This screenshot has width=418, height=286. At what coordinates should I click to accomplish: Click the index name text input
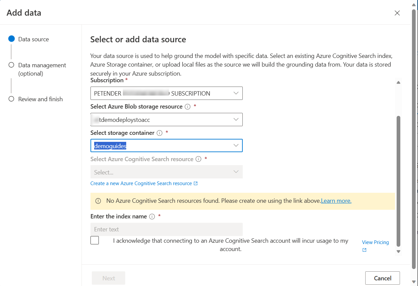166,229
